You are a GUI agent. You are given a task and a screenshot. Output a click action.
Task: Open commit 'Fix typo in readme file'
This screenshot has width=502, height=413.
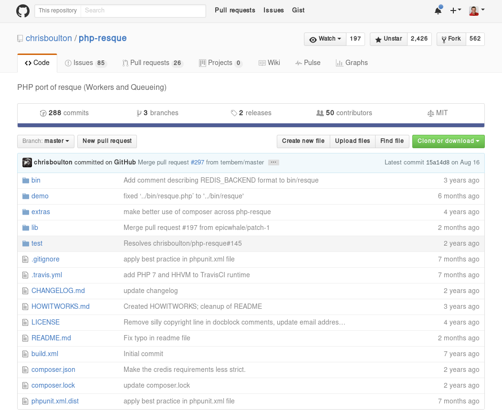(x=157, y=338)
